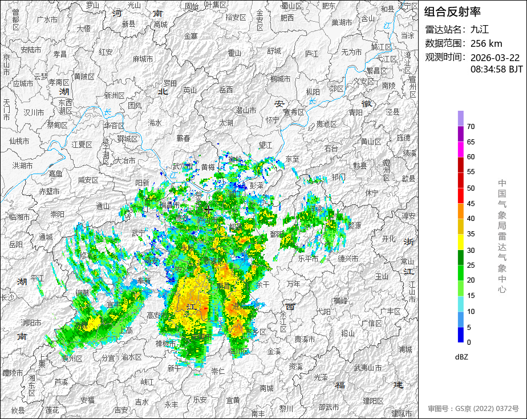Image resolution: width=527 pixels, height=419 pixels.
Task: Select the observation date 2026-03-22
Action: [494, 58]
